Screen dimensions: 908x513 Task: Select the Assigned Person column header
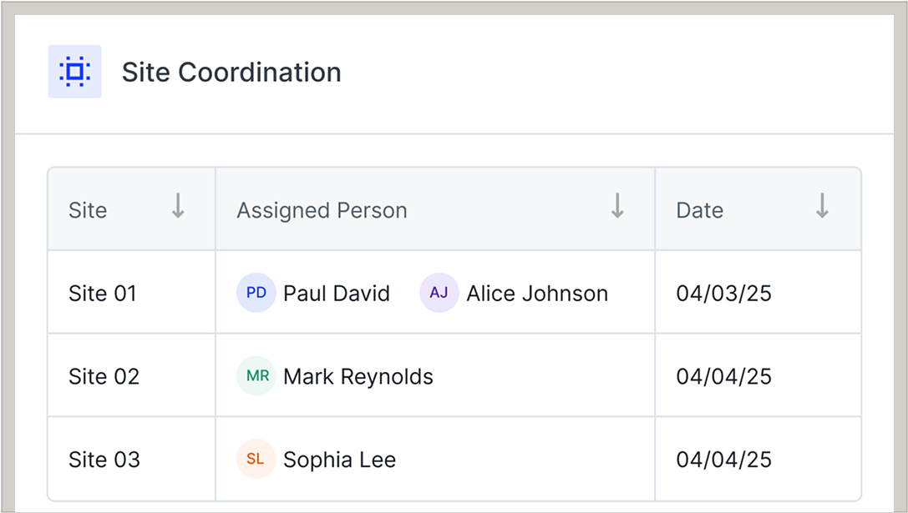click(x=322, y=210)
